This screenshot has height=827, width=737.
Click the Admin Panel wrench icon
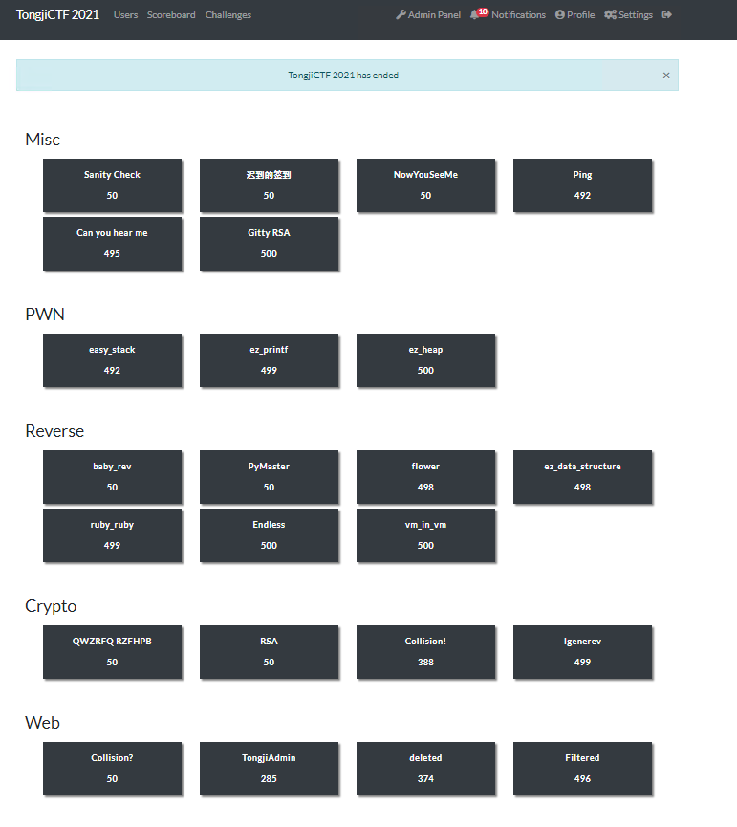point(401,14)
